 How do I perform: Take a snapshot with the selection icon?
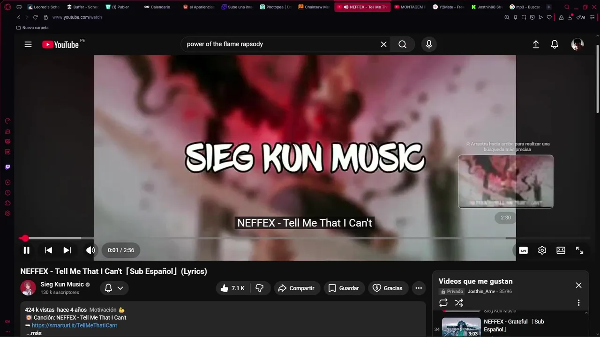coord(524,17)
